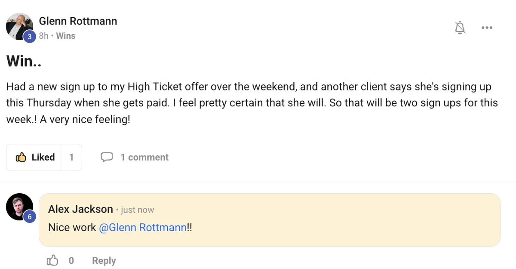Open Alex Jackson's avatar
Screen dimensions: 516x269
coord(20,207)
